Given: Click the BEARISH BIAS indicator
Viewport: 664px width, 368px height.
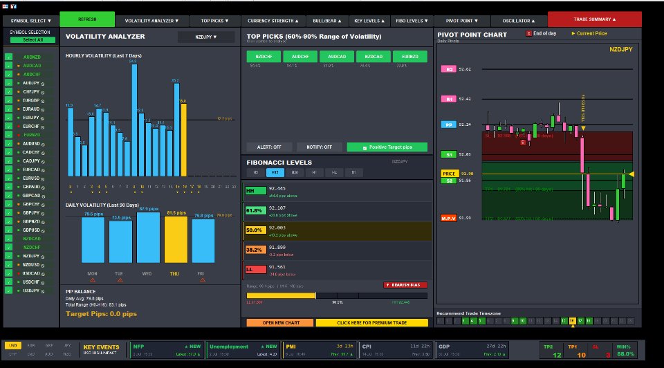Looking at the screenshot, I should [405, 285].
